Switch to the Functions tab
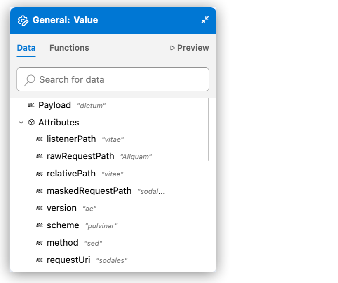338x283 pixels. 69,48
